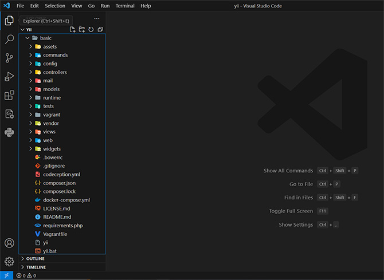Open composer.json file

tap(59, 183)
